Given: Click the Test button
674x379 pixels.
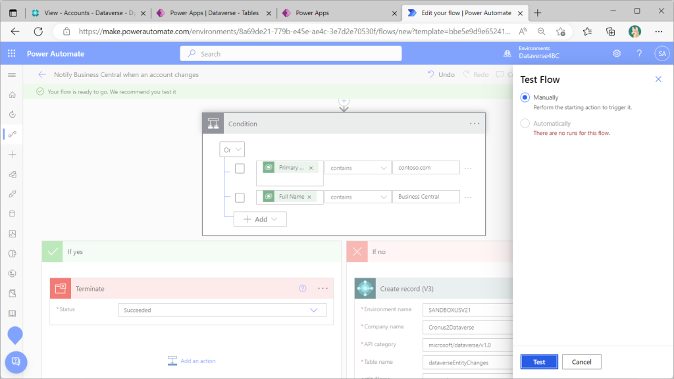Looking at the screenshot, I should (x=539, y=362).
